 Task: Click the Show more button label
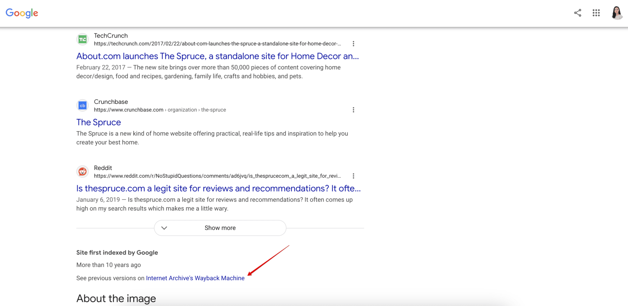(220, 228)
